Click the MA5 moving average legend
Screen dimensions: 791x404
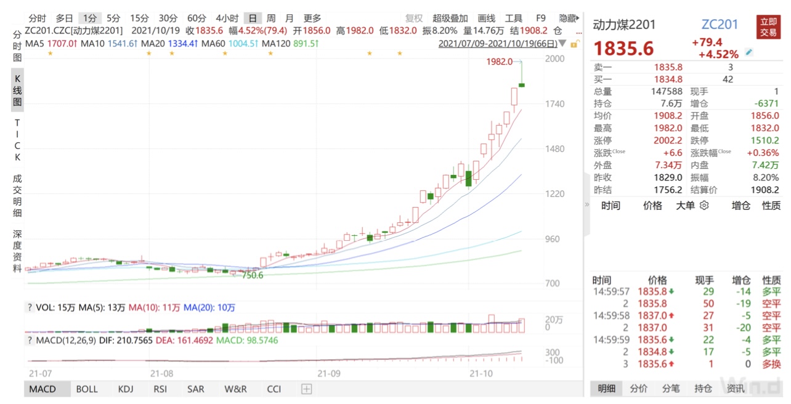pos(51,44)
